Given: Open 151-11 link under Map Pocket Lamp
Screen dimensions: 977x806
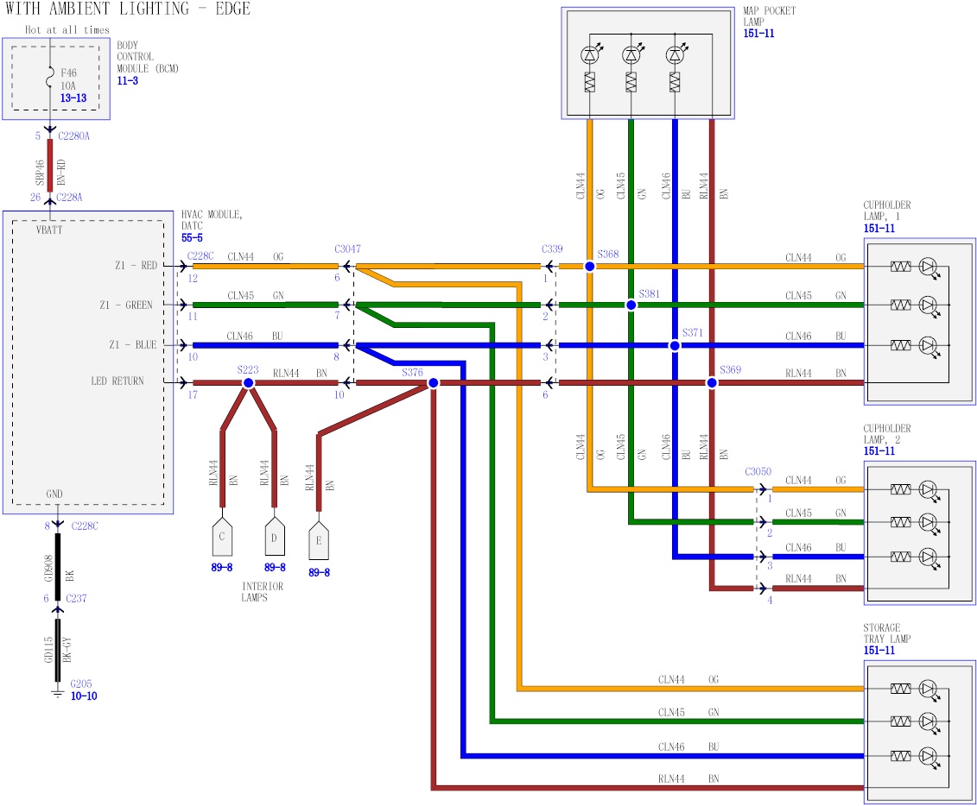Looking at the screenshot, I should (758, 33).
